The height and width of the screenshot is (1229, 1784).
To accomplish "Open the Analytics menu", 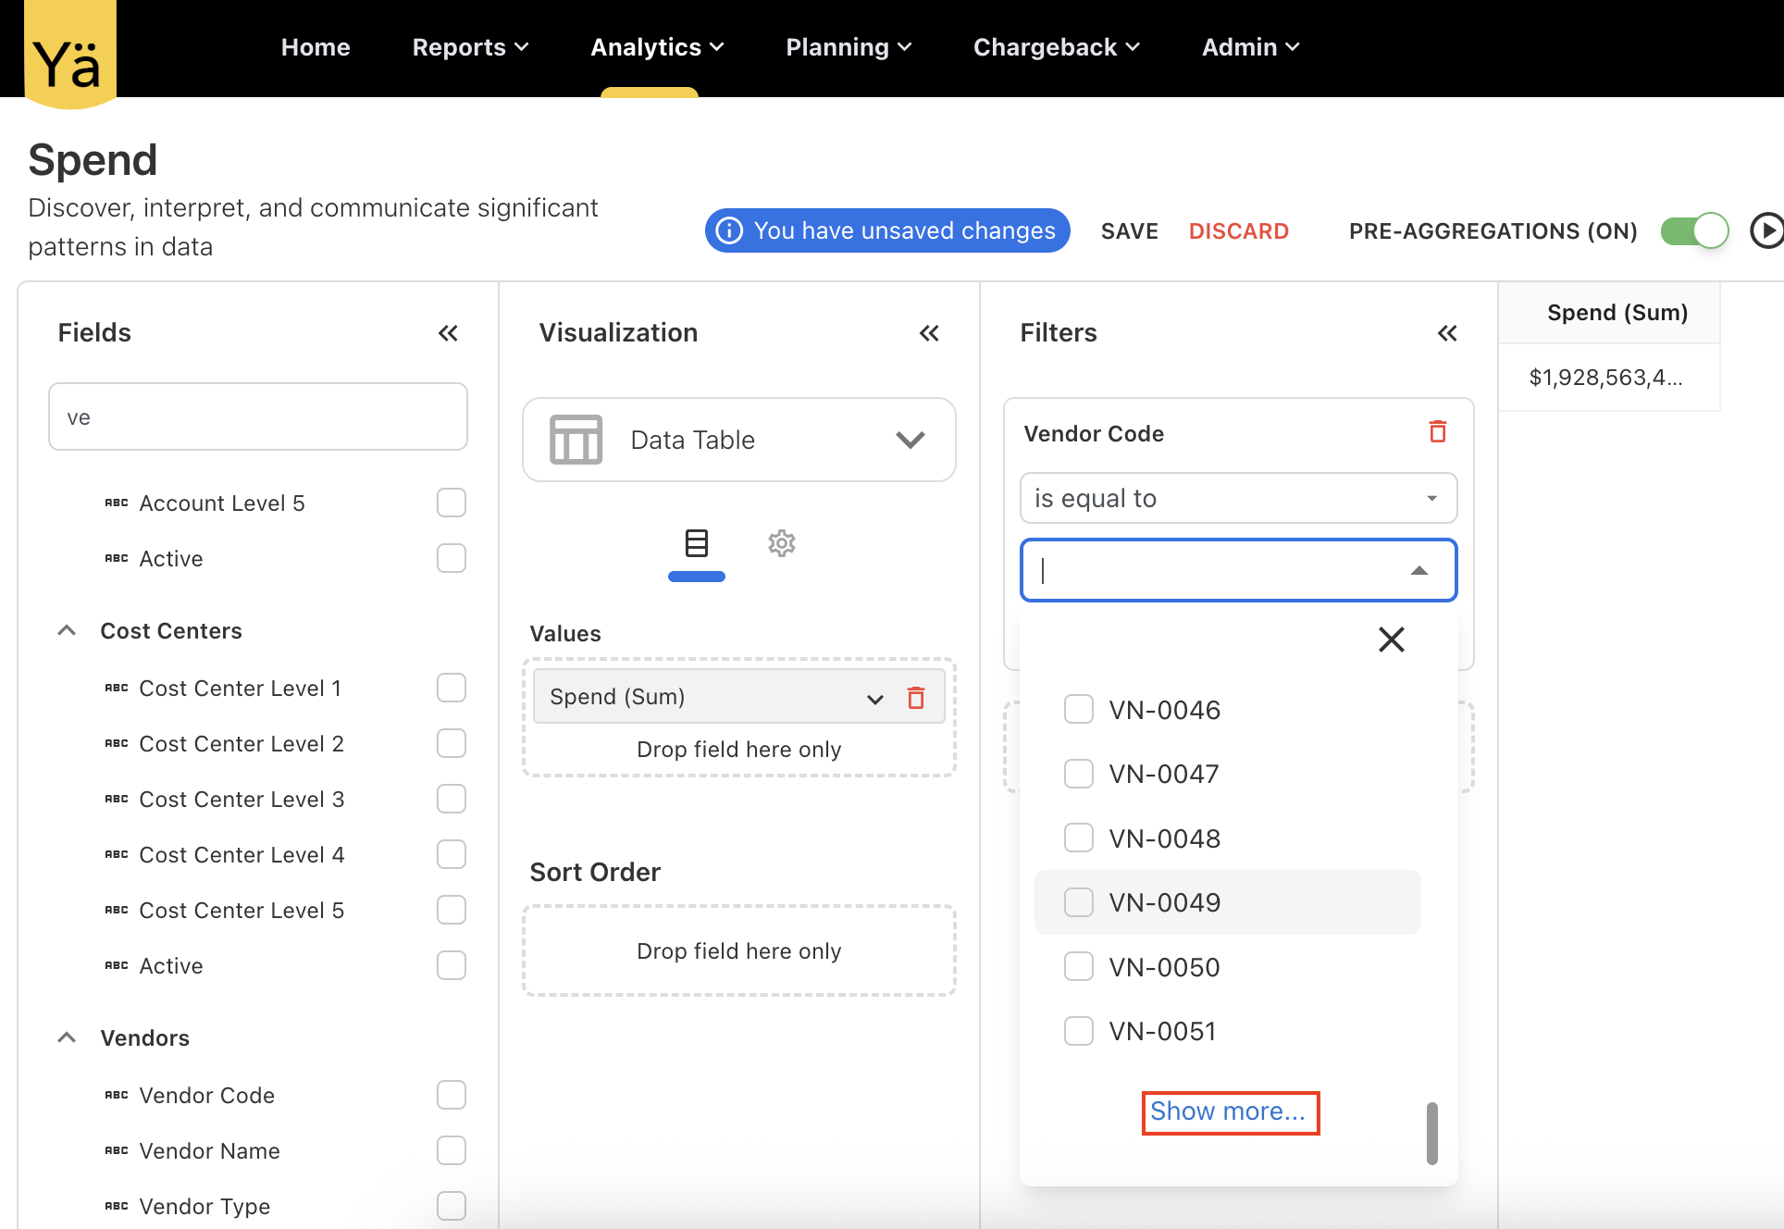I will pos(657,47).
